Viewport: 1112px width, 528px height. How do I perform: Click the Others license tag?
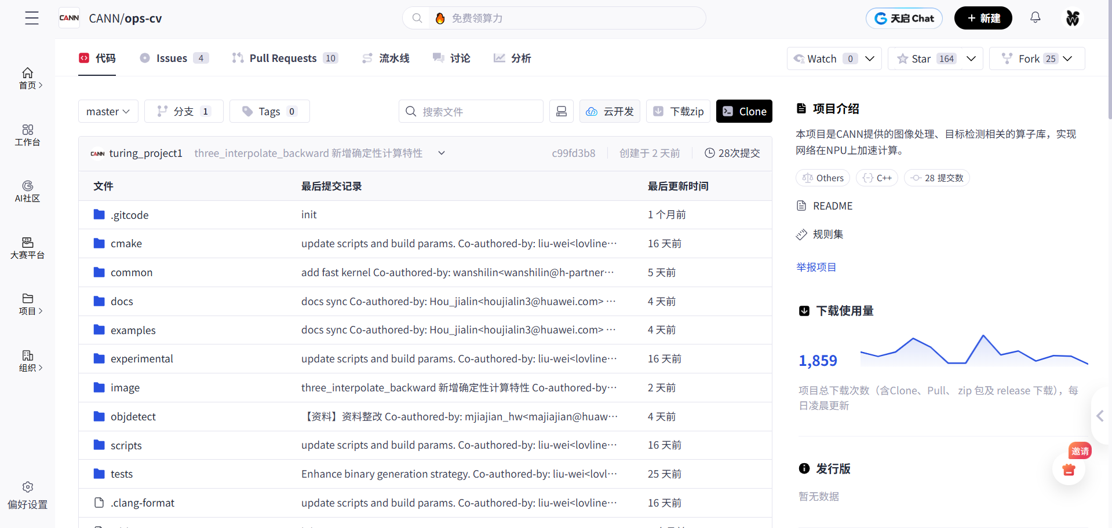point(823,178)
